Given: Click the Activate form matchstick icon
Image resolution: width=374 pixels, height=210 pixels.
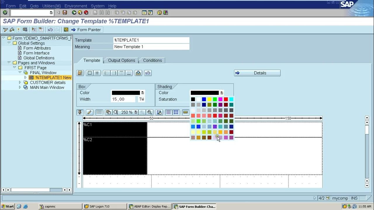Looking at the screenshot, I should (18, 29).
